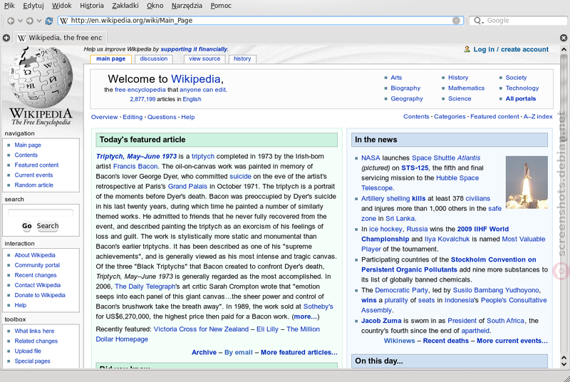This screenshot has width=570, height=382.
Task: Click the Technology portal link
Action: [522, 88]
